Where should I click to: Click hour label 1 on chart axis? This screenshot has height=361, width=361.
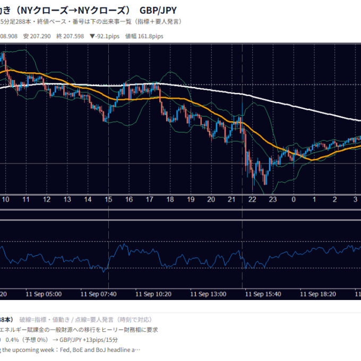[x=314, y=200]
